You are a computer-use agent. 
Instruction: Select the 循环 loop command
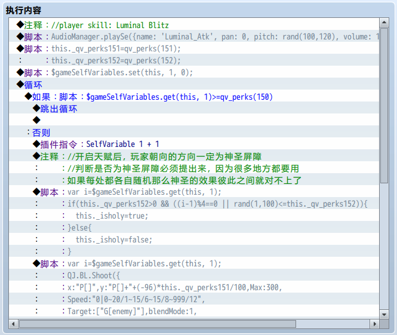pos(194,85)
